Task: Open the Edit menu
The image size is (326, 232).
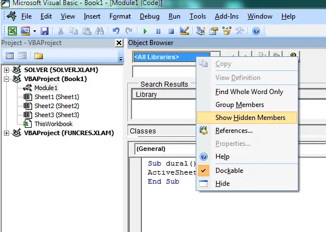Action: [x=46, y=16]
